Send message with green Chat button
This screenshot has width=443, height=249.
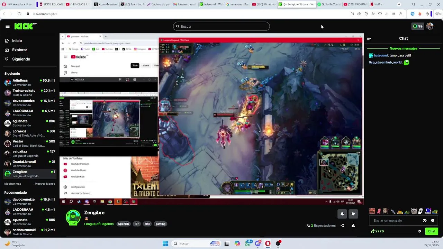click(432, 231)
